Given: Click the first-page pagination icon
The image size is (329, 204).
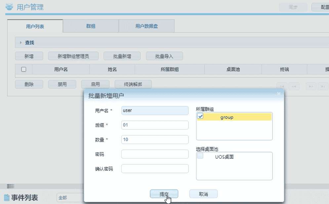Looking at the screenshot, I should point(282,86).
